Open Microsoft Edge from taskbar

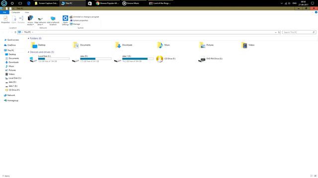pos(29,3)
